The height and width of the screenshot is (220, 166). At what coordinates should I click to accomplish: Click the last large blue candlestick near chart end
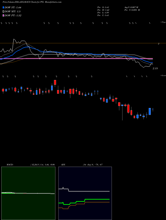coord(150,111)
